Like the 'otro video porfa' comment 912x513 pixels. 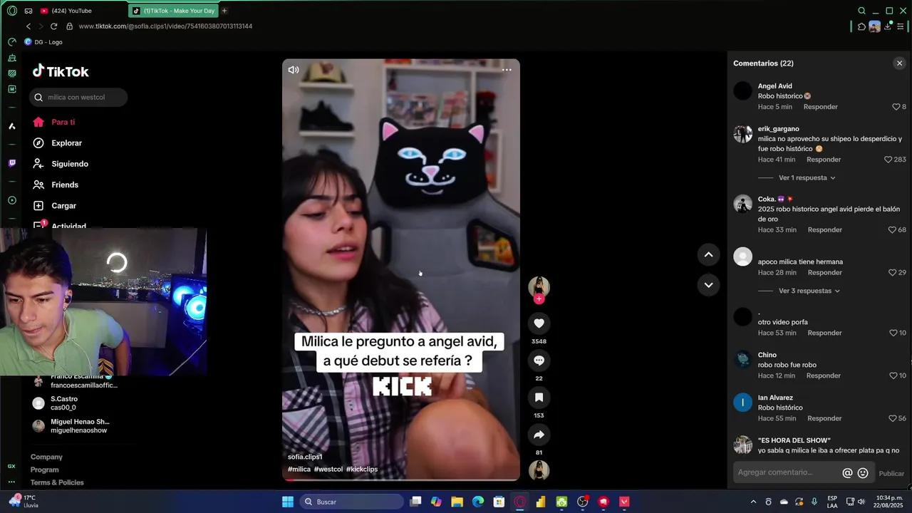(893, 333)
